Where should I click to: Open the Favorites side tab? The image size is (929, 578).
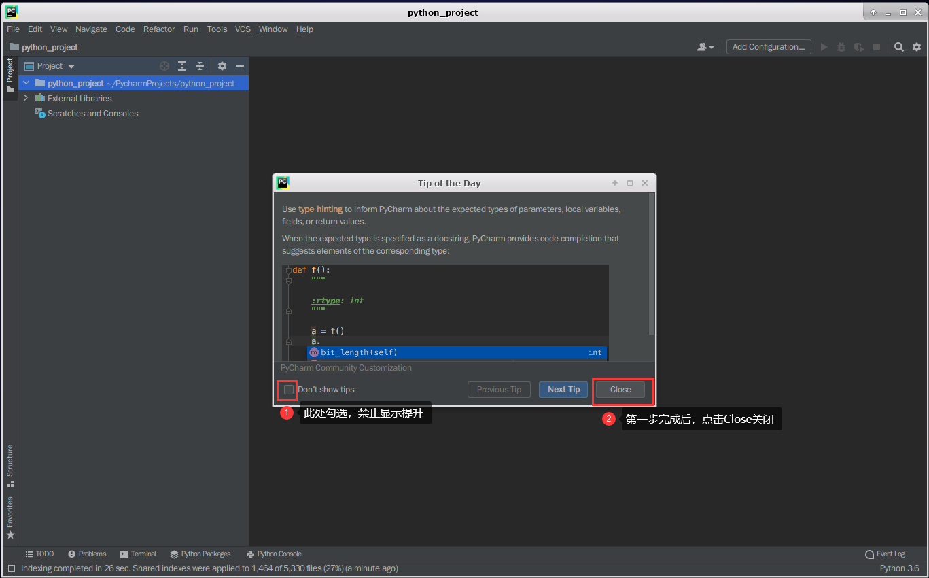10,517
